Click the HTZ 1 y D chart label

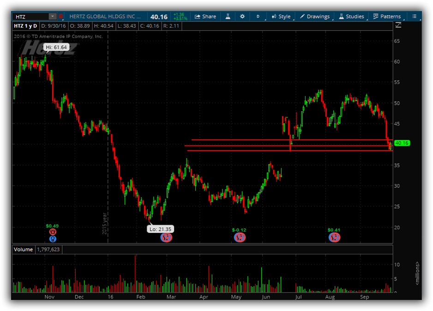coord(25,26)
